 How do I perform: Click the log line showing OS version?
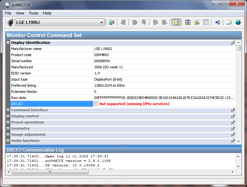coord(53,165)
